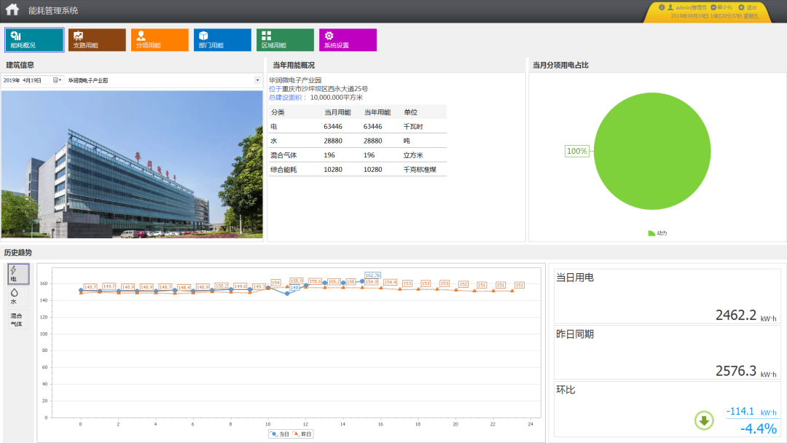Click the info icon beside admin
Screen dimensions: 787x443
coord(660,7)
